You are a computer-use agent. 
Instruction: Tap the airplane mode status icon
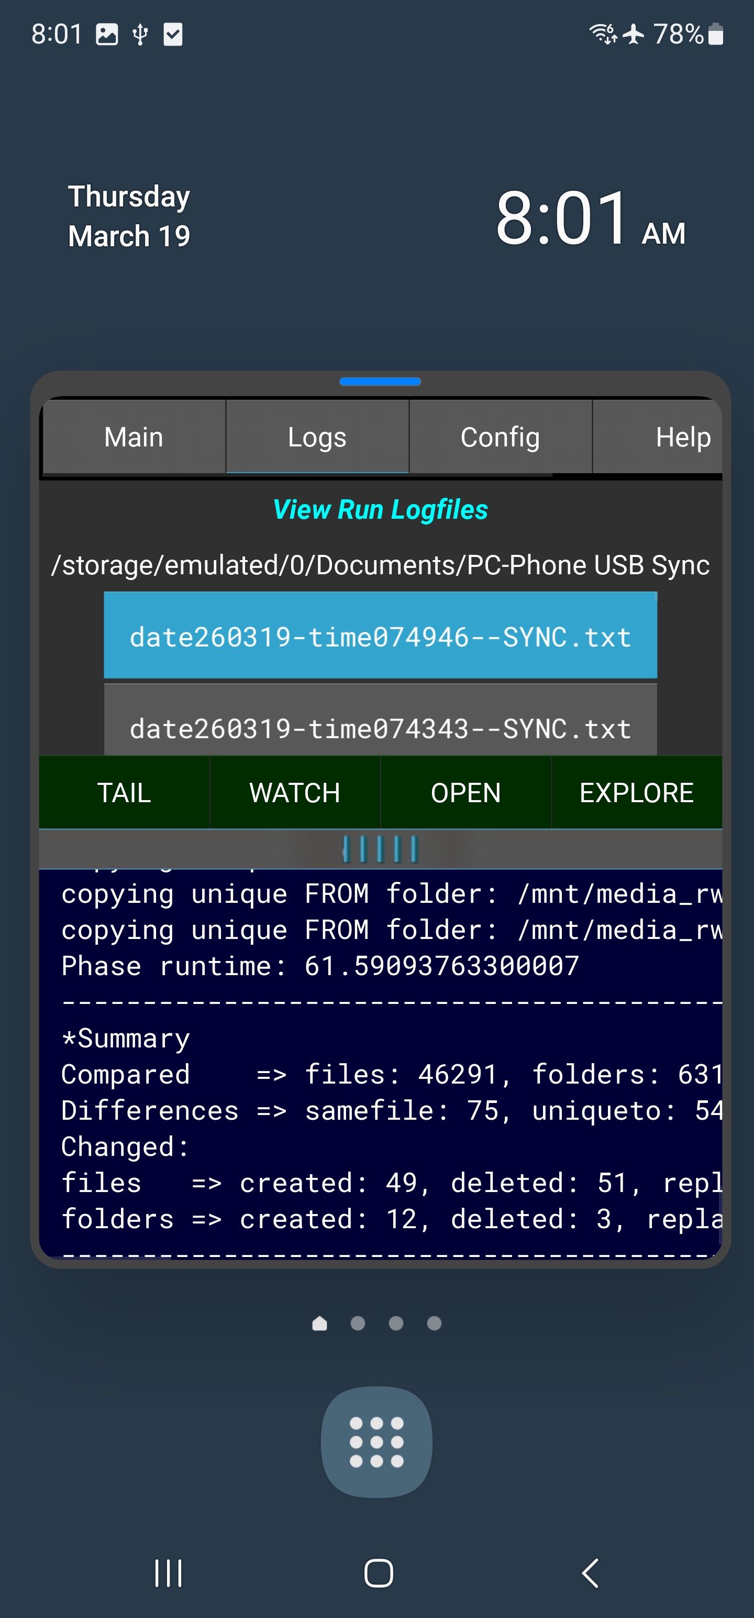click(634, 34)
